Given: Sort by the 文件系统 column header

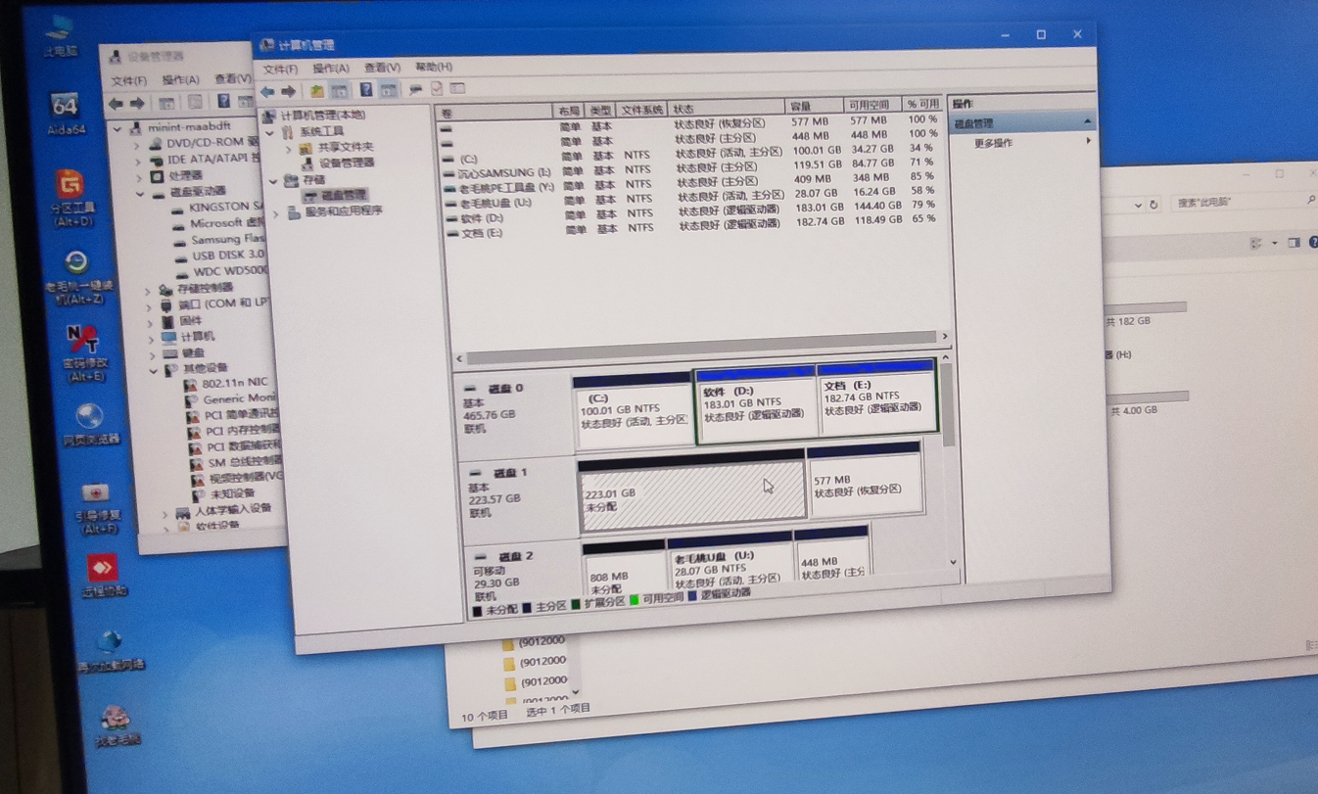Looking at the screenshot, I should click(642, 111).
